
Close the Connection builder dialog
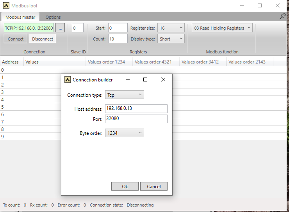(163, 79)
